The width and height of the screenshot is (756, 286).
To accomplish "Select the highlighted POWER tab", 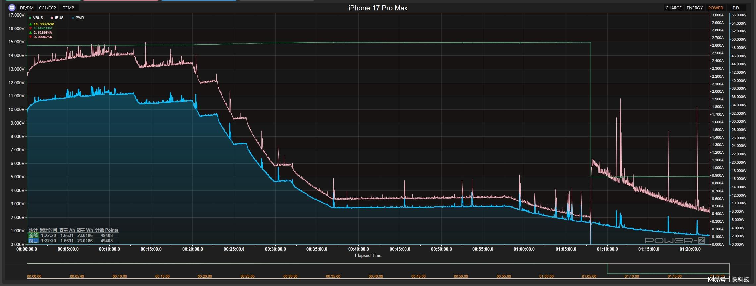I will click(x=715, y=8).
